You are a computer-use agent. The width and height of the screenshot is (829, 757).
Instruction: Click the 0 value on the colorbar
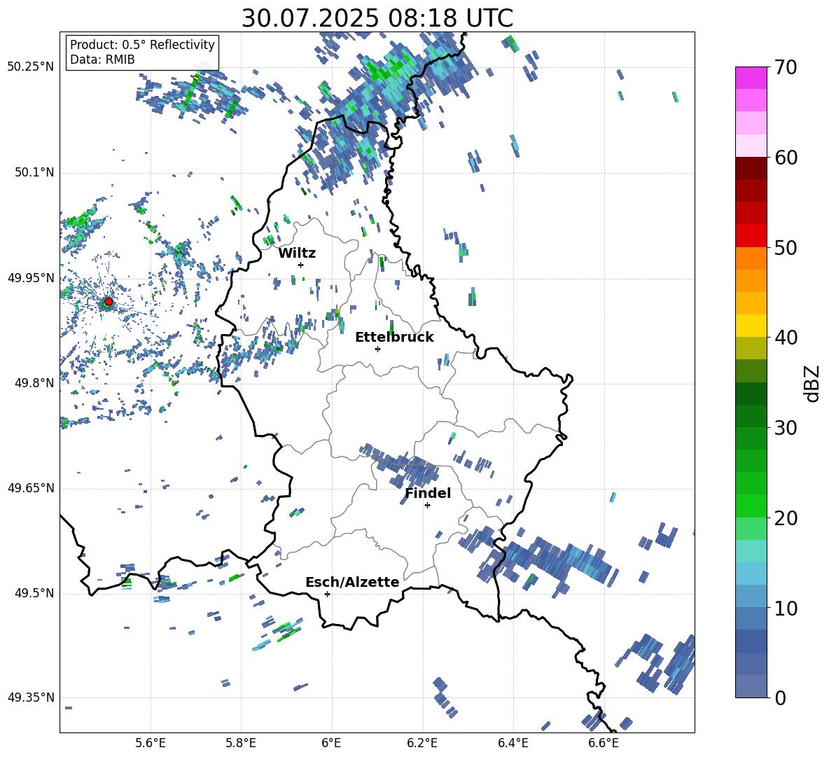[781, 697]
